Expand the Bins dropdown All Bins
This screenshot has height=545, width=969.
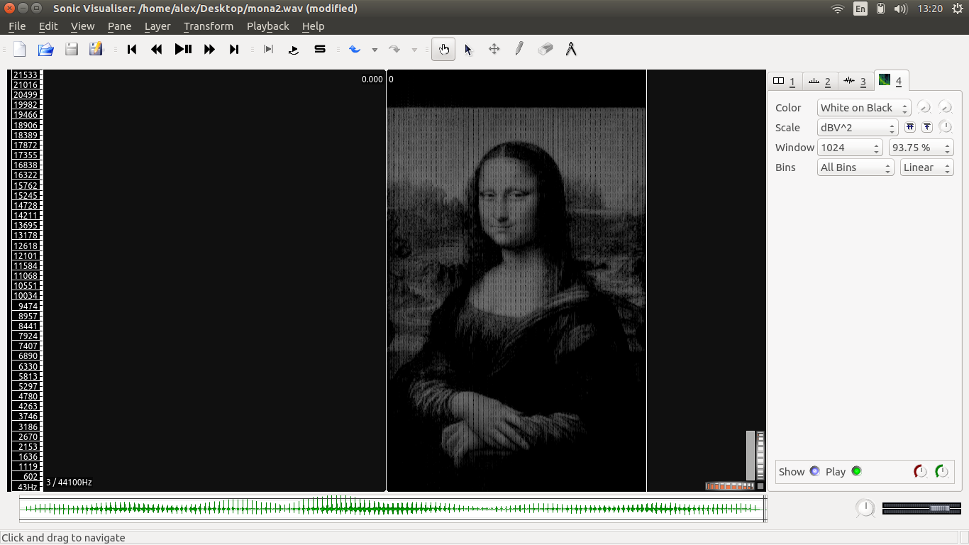pos(854,167)
